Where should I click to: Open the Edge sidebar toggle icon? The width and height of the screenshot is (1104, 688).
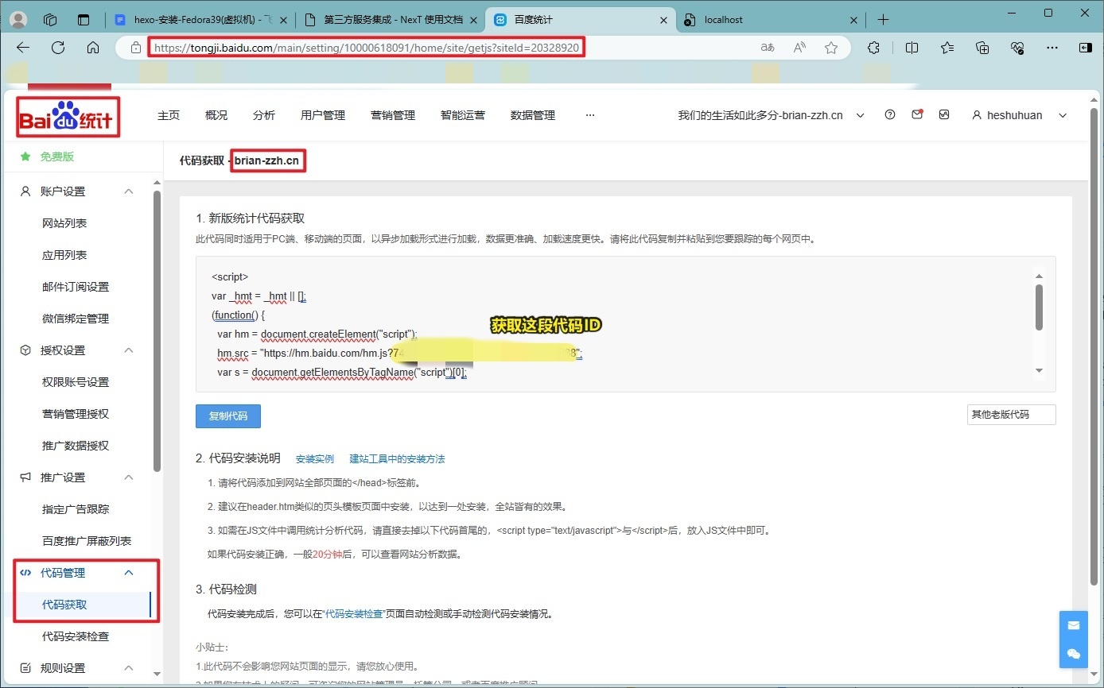(x=1086, y=48)
